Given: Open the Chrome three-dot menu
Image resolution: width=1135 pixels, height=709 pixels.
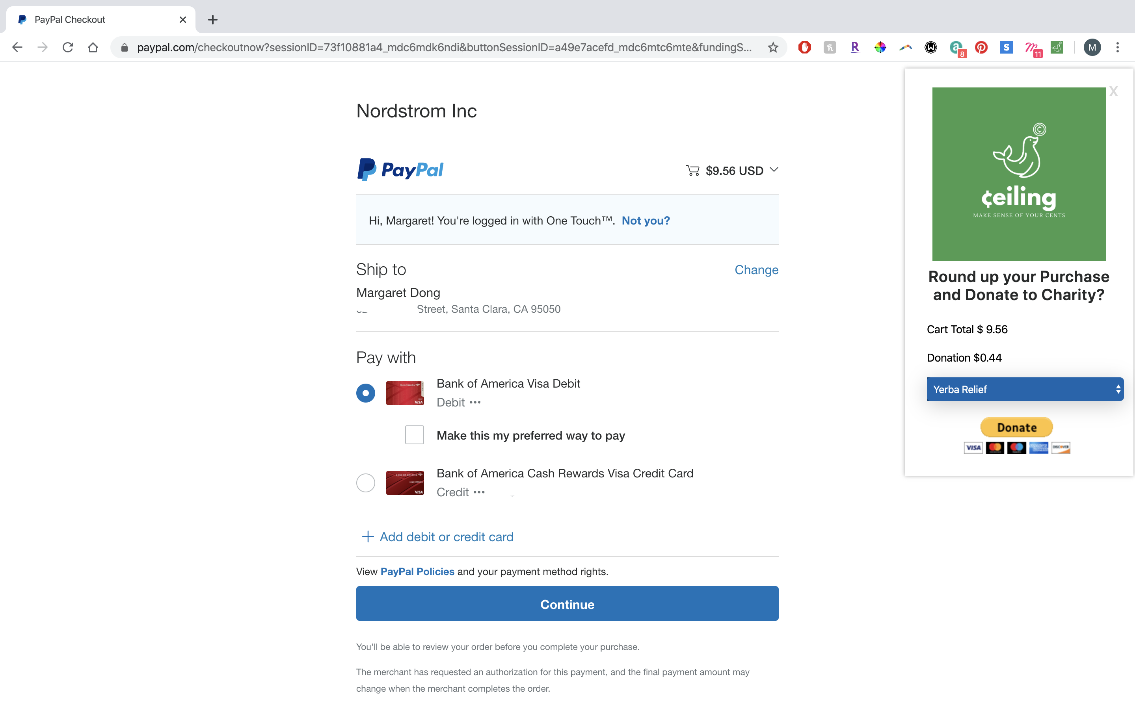Looking at the screenshot, I should tap(1117, 47).
